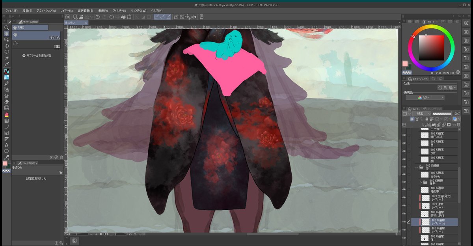Click the Redo arrow icon
473x246 pixels.
tap(104, 17)
